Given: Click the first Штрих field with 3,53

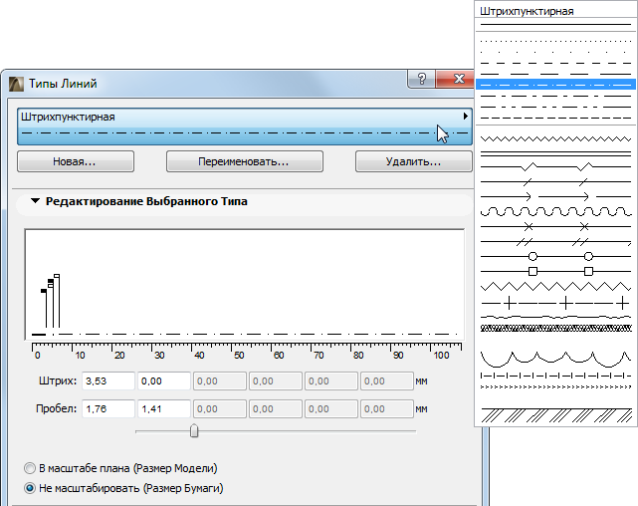Looking at the screenshot, I should [107, 380].
